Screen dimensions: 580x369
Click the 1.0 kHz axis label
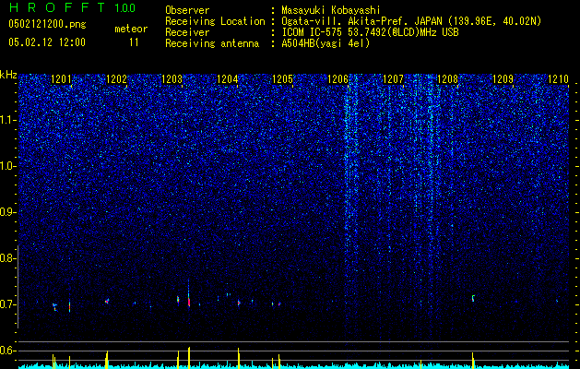[8, 166]
